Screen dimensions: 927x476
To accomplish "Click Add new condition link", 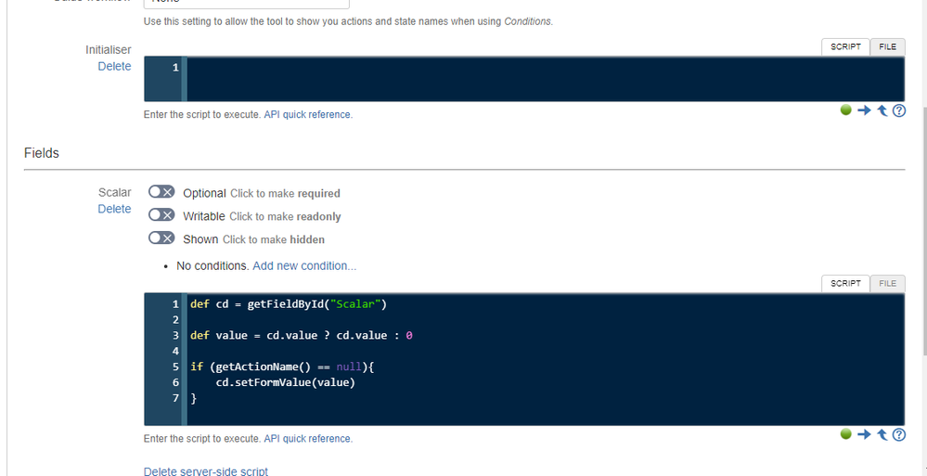I will point(304,266).
